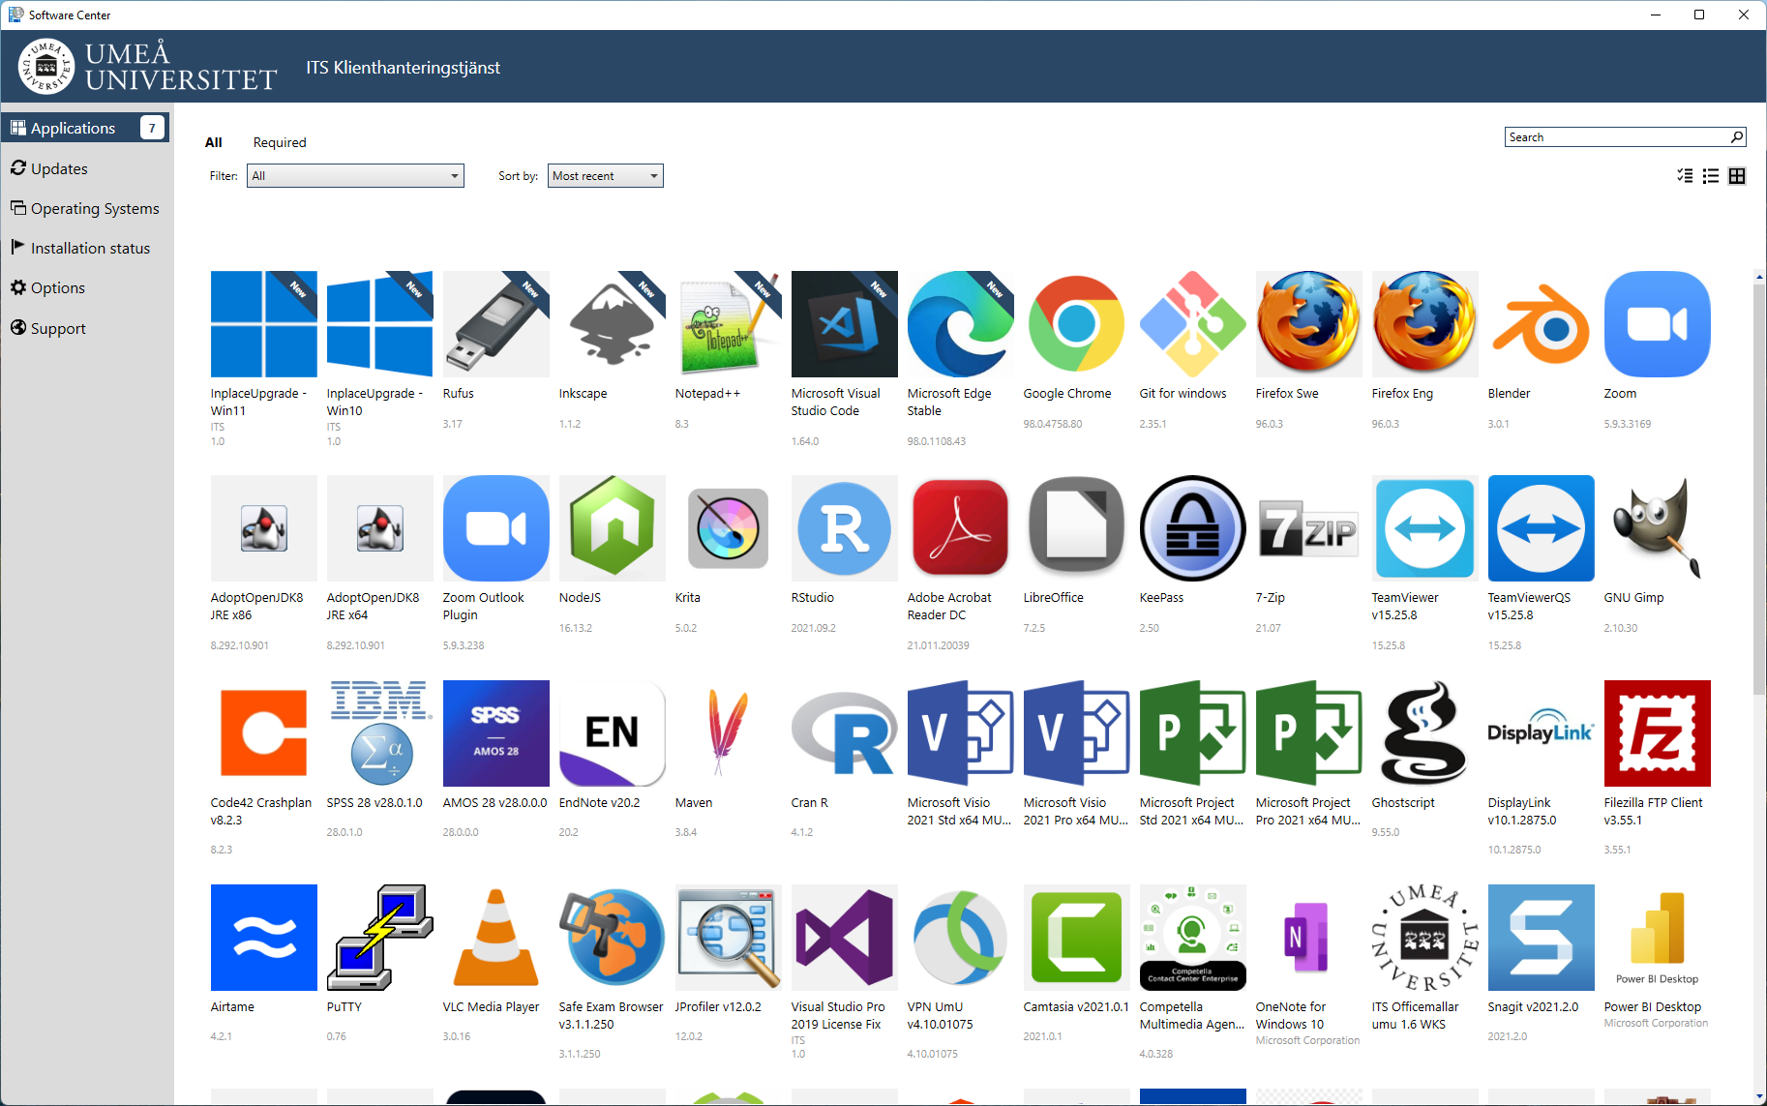
Task: Open the InplaceUpgrade - Win11 tile
Action: click(x=263, y=324)
